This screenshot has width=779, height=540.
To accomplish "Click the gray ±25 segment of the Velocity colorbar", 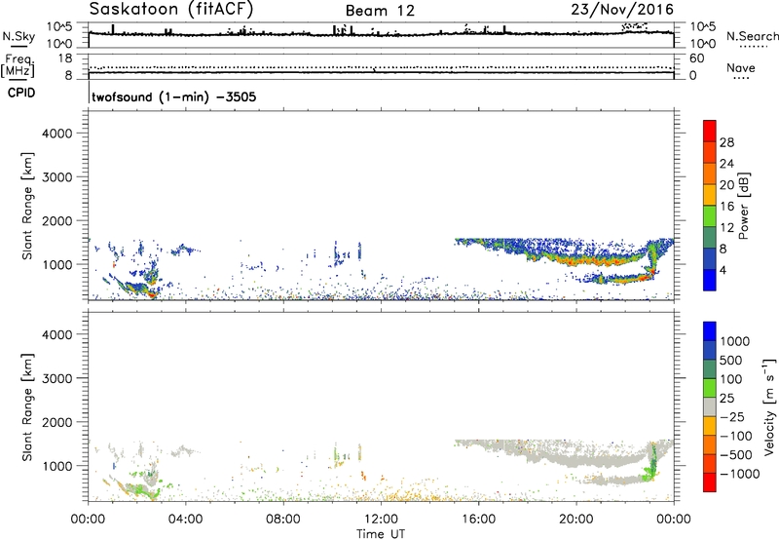I will [x=710, y=406].
